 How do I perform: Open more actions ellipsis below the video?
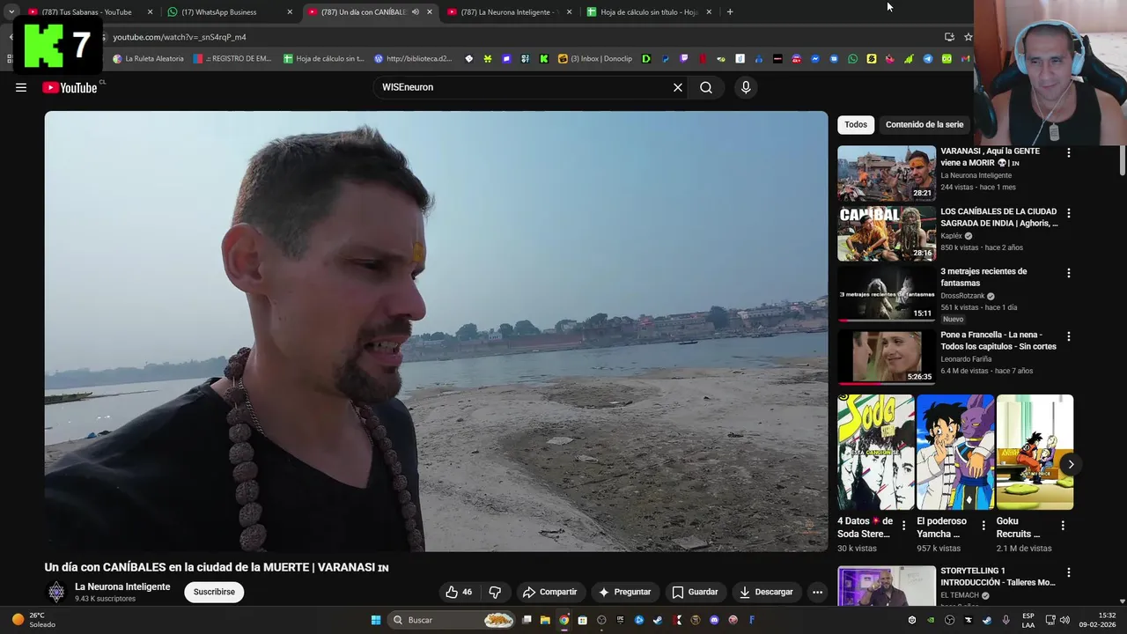tap(817, 592)
